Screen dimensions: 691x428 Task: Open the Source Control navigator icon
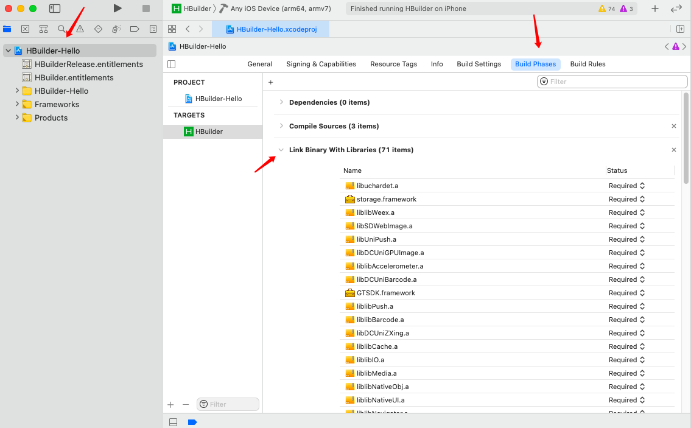[25, 29]
